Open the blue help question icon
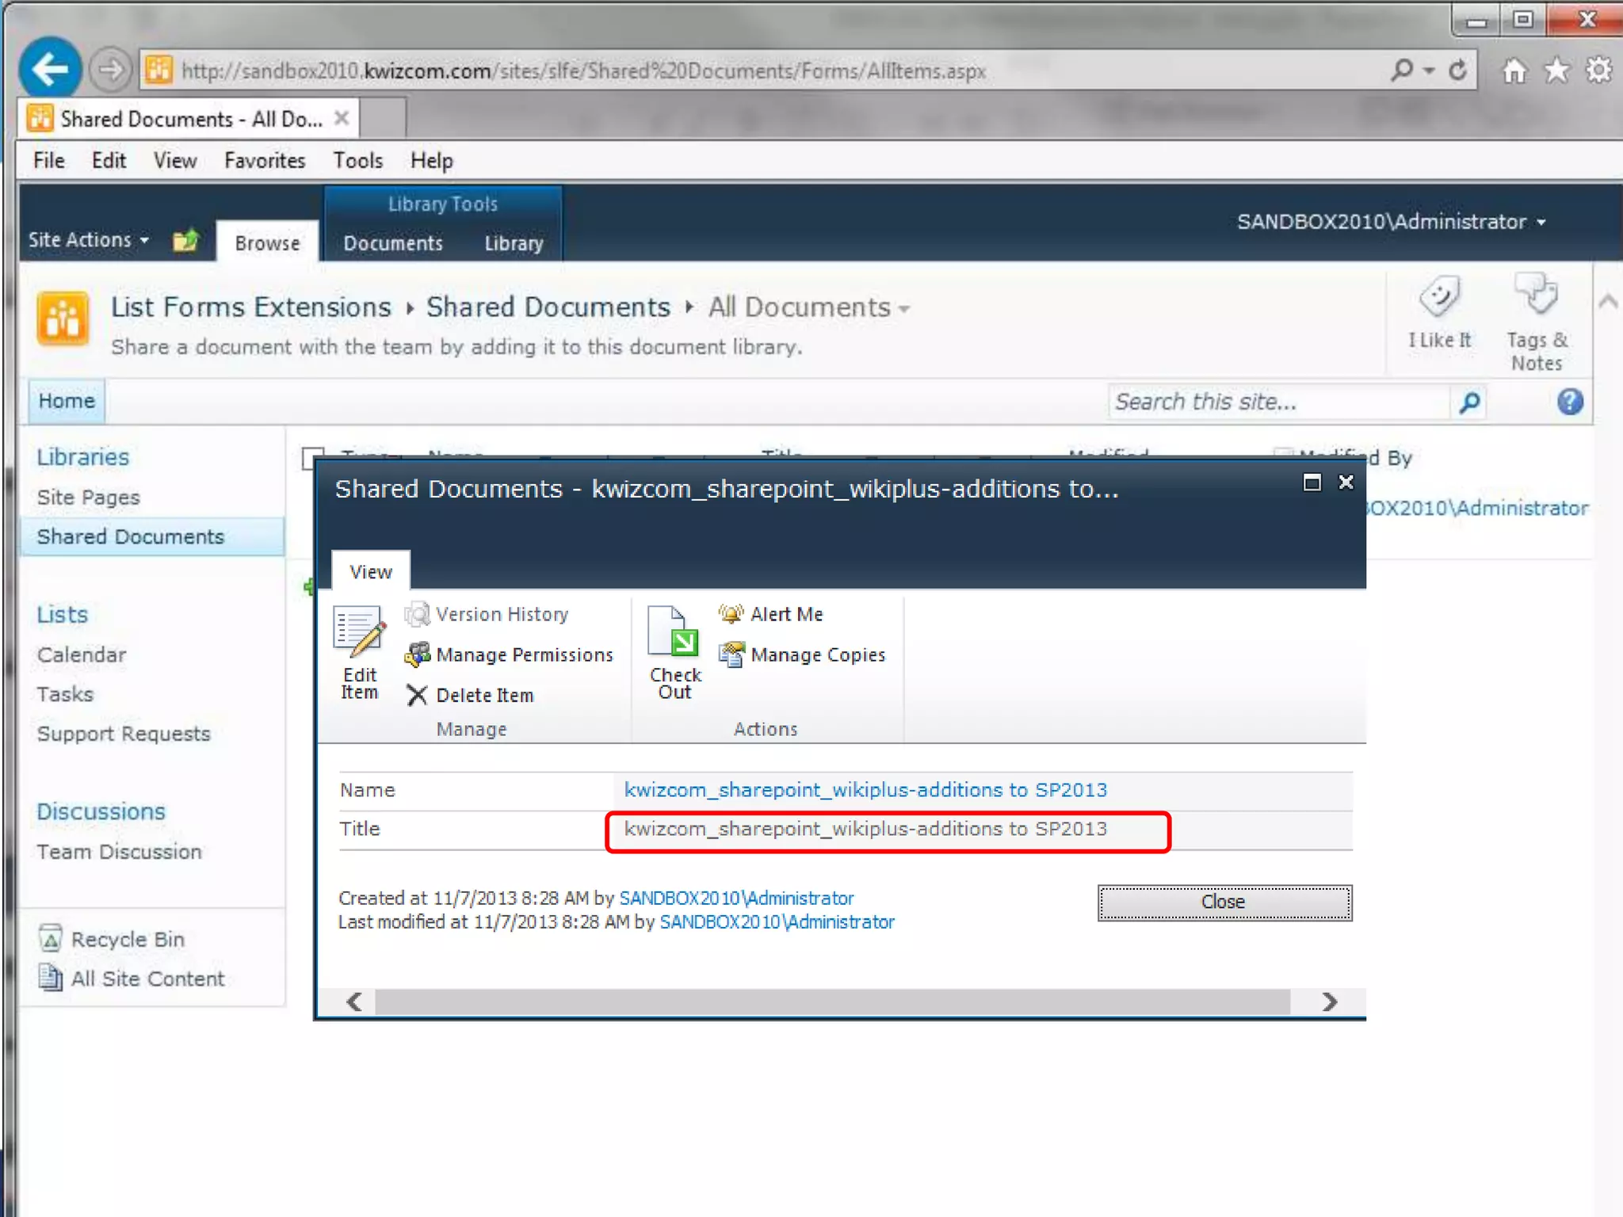The height and width of the screenshot is (1217, 1623). [x=1569, y=402]
